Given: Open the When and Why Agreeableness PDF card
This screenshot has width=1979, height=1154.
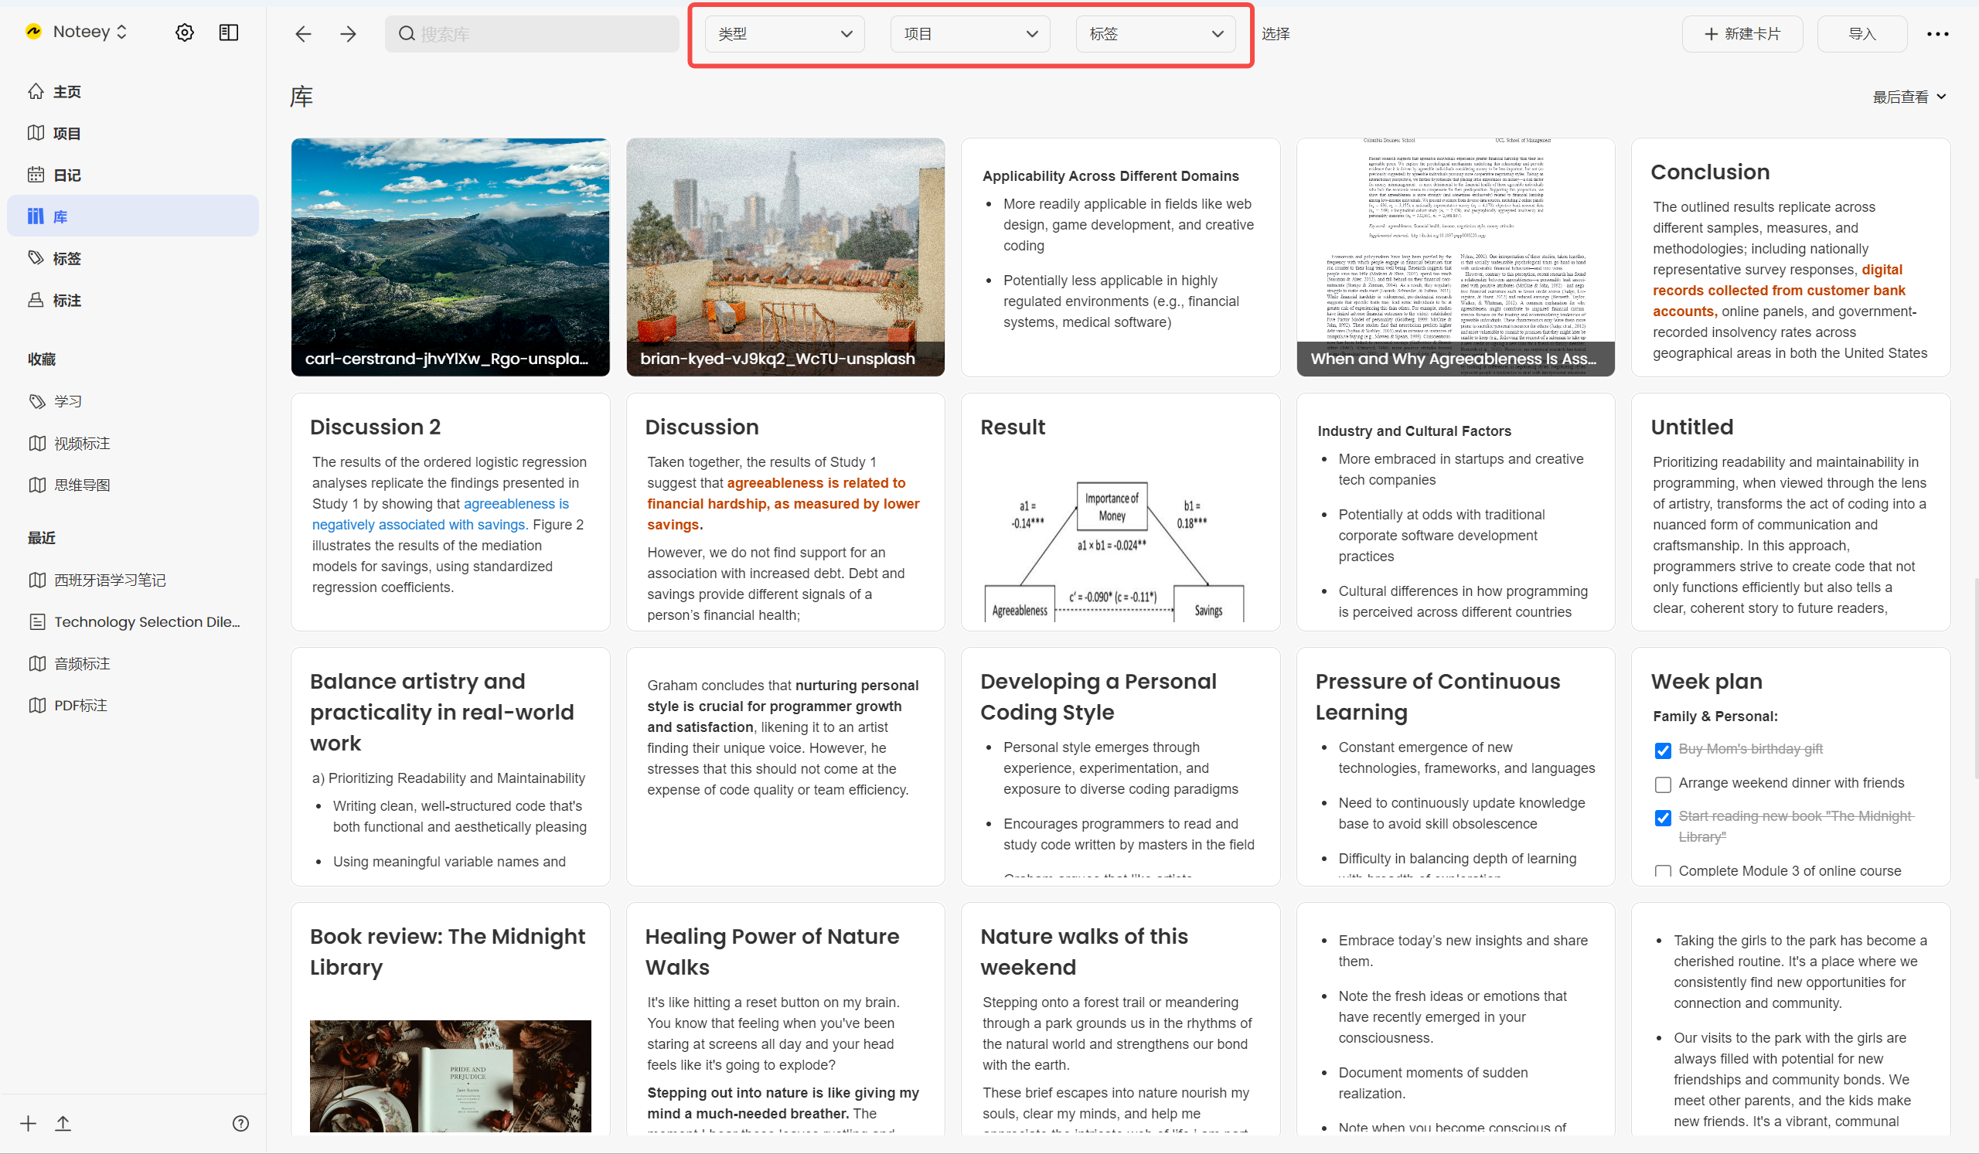Looking at the screenshot, I should [1455, 257].
